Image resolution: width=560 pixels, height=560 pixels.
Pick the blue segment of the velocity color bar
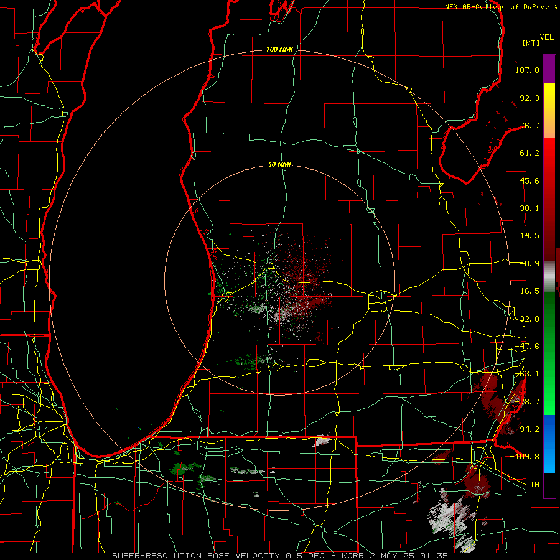coord(549,444)
